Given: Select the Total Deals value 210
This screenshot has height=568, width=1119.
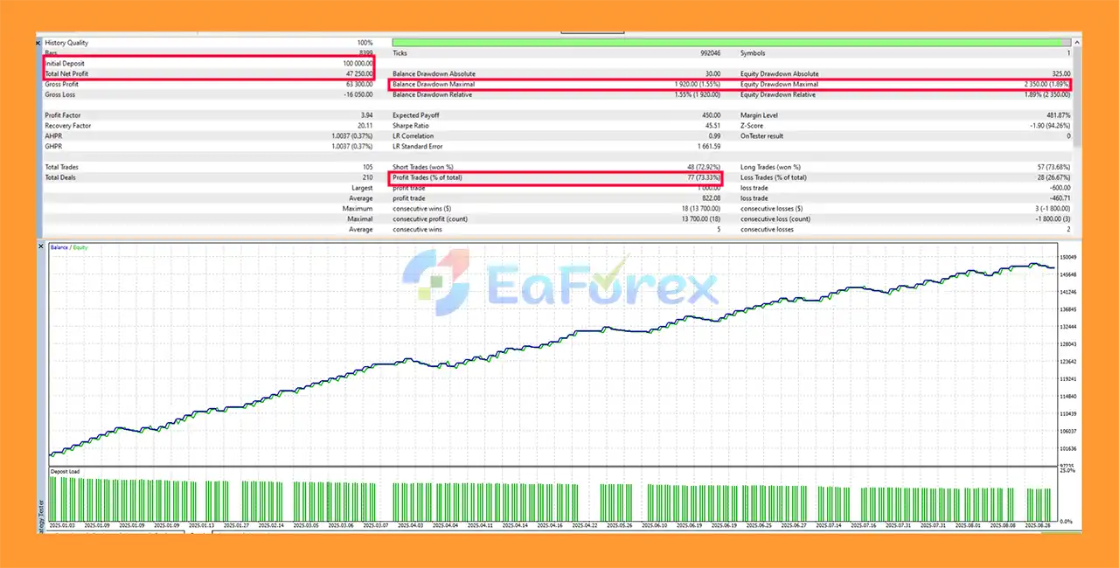Looking at the screenshot, I should click(x=368, y=177).
